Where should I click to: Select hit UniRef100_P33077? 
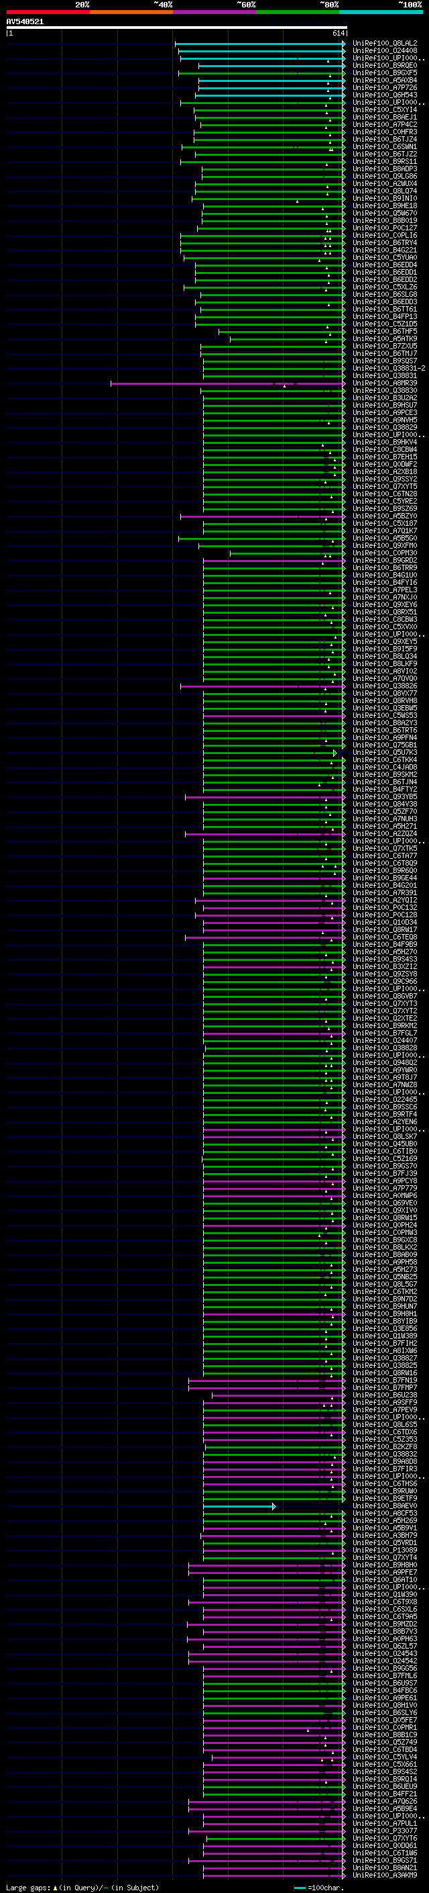(384, 1831)
